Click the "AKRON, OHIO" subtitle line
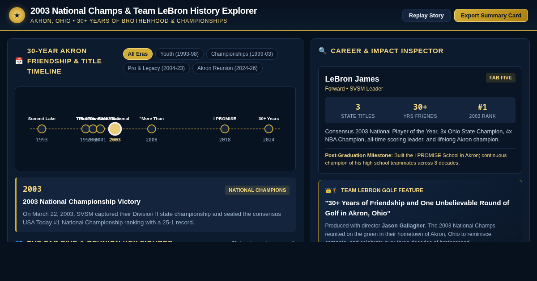 129,21
